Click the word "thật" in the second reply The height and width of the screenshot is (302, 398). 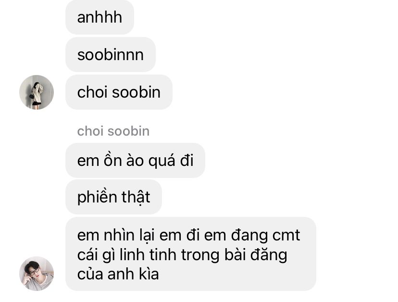(136, 197)
